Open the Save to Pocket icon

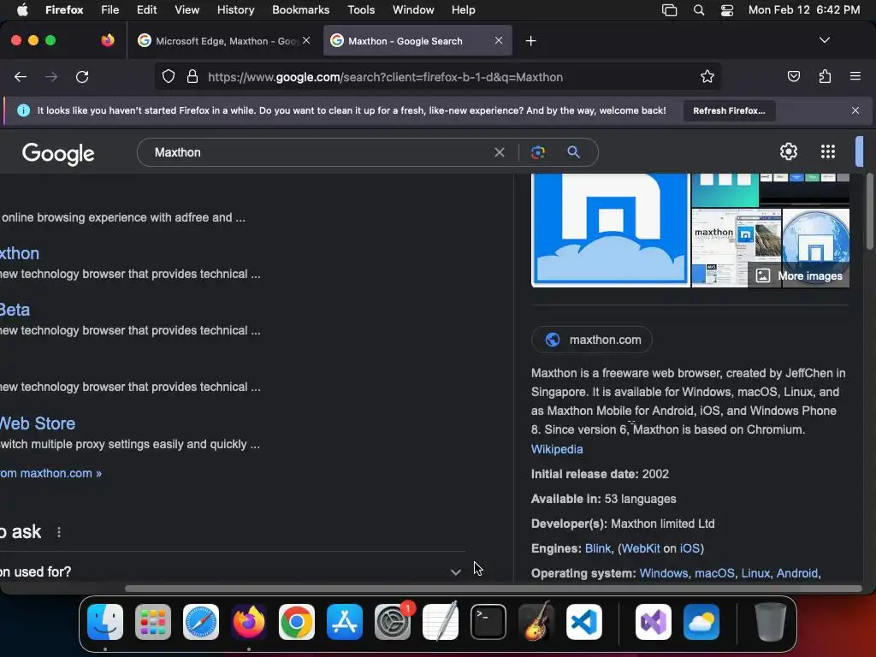tap(793, 76)
